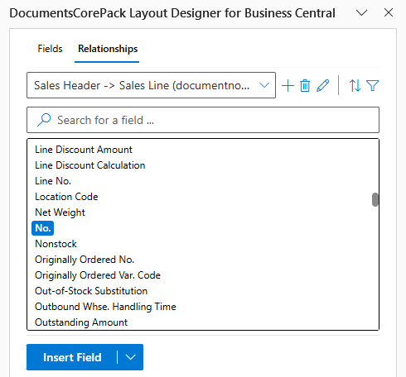The image size is (406, 377).
Task: Click the search magnifier icon
Action: click(x=44, y=120)
